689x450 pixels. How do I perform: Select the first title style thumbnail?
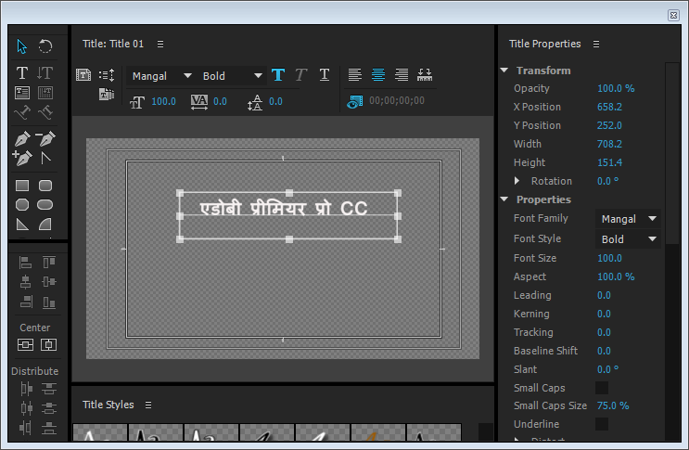click(100, 432)
